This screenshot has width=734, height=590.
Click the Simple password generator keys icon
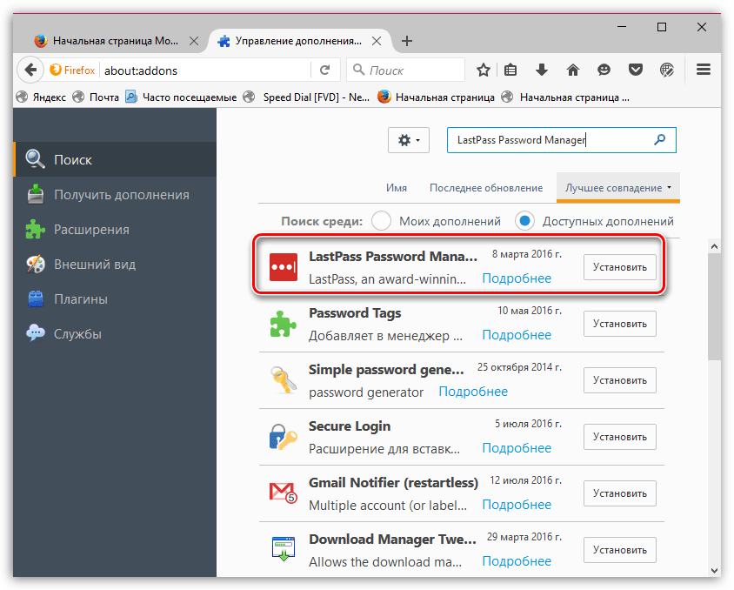click(x=284, y=379)
